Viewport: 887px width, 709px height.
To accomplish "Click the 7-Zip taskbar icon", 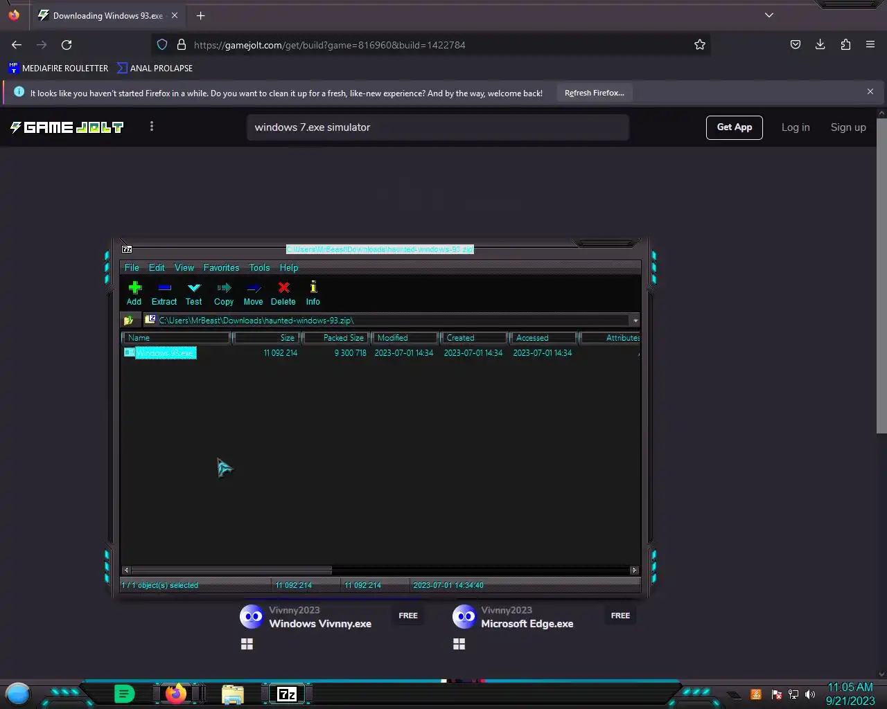I will click(x=287, y=694).
